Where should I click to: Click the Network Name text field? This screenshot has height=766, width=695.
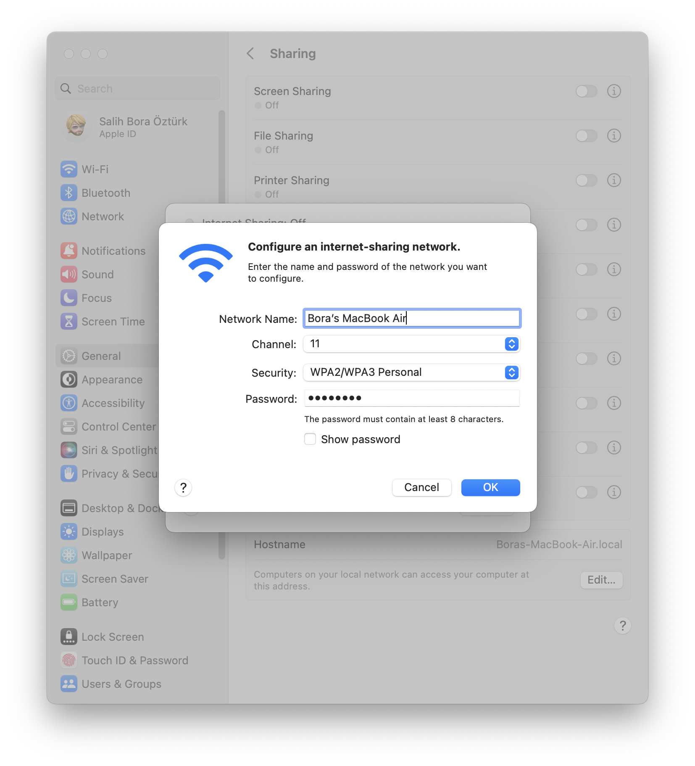point(412,318)
